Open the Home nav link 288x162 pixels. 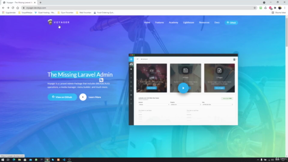pyautogui.click(x=147, y=22)
